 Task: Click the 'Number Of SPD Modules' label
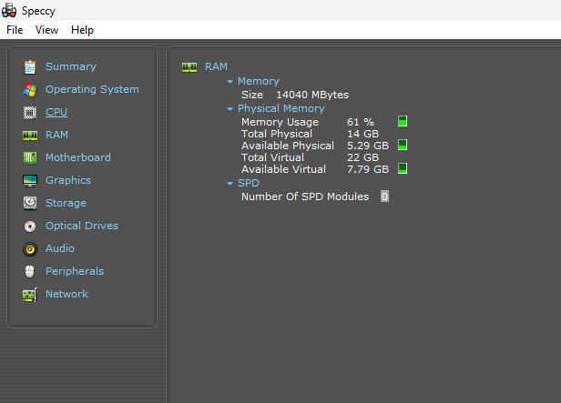click(305, 196)
